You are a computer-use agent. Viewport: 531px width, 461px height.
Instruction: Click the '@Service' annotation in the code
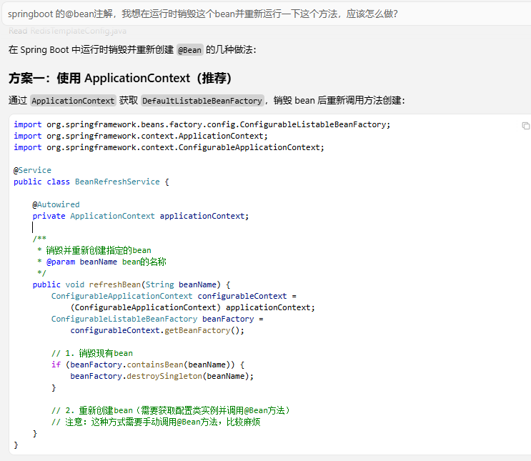(x=32, y=170)
